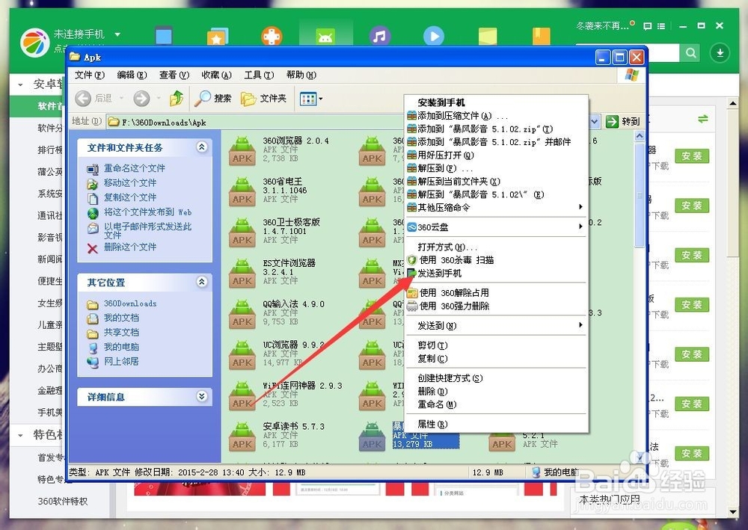
Task: Select the 360省电王 APK file icon
Action: click(242, 191)
